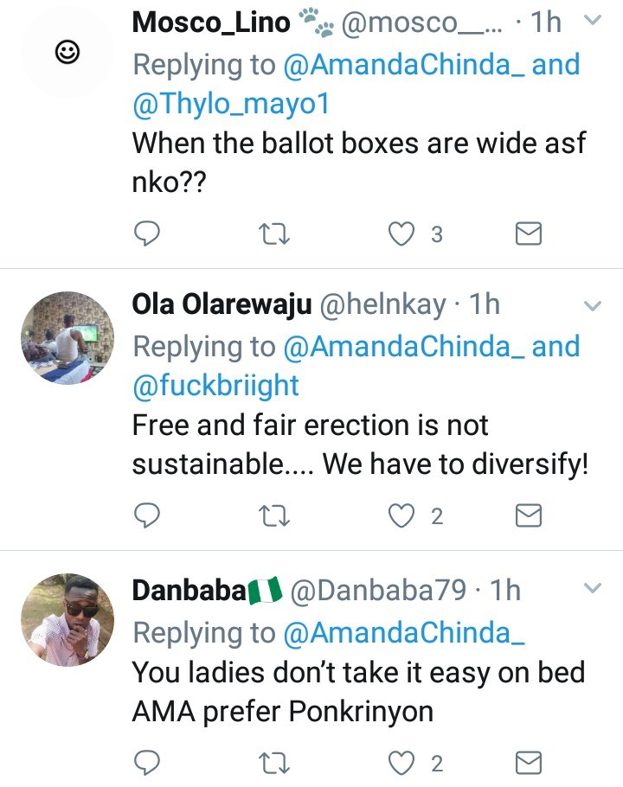623x787 pixels.
Task: Open Mosco_Lino's profile name
Action: point(211,23)
